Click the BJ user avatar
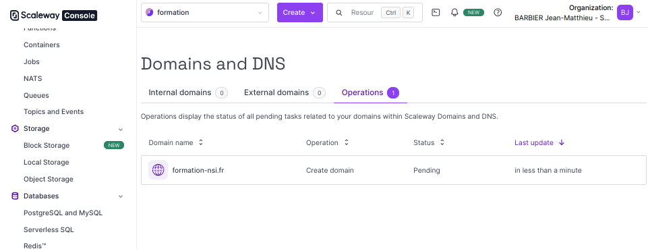648x249 pixels. click(x=625, y=12)
